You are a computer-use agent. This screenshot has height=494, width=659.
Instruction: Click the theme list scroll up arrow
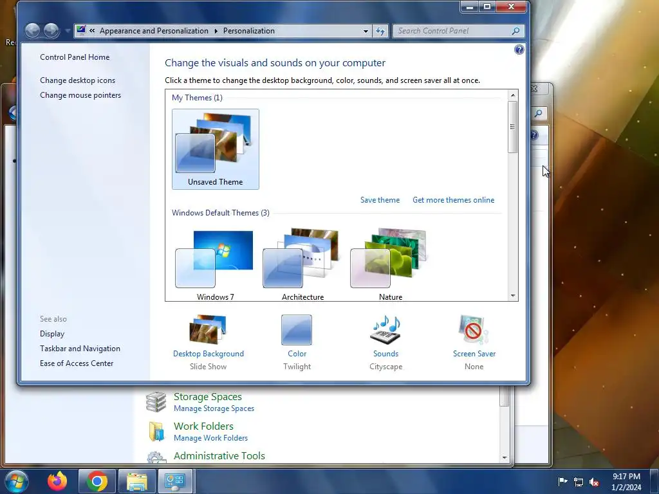point(513,95)
